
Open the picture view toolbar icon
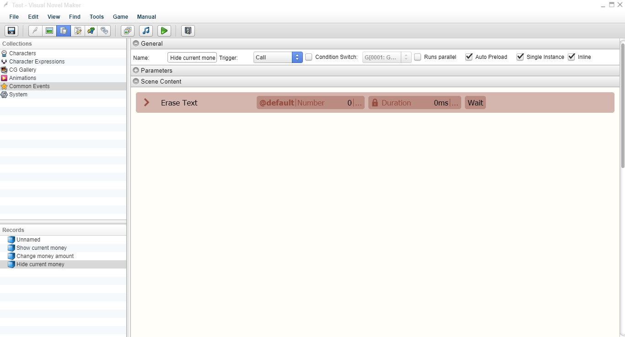pos(49,31)
